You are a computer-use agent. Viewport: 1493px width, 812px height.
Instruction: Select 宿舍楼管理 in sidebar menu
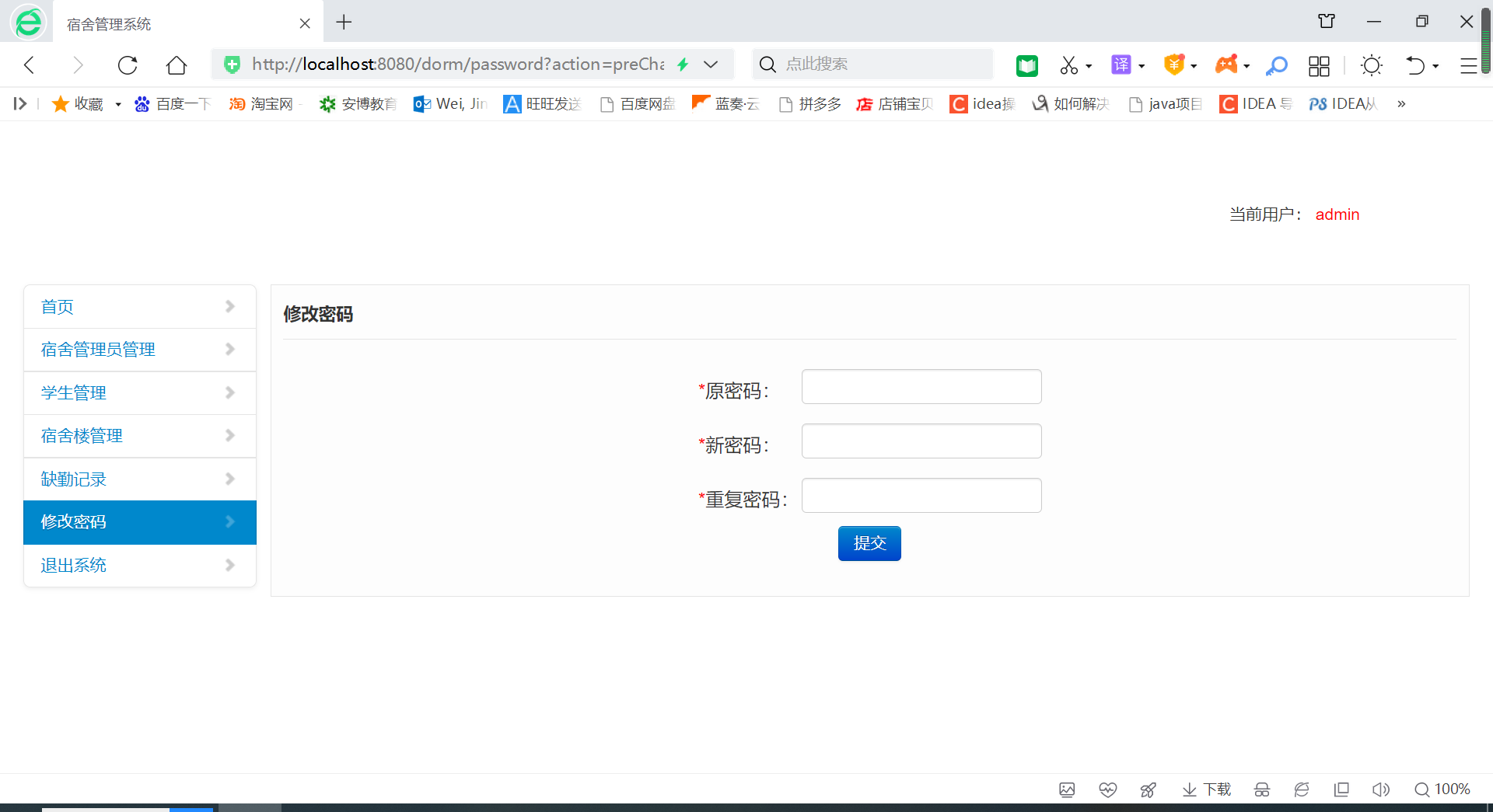coord(140,436)
